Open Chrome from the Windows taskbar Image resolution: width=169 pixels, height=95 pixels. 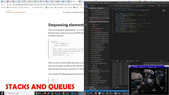[39, 93]
